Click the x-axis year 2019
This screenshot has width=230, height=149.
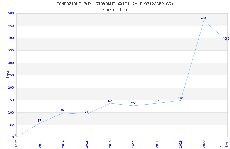(x=180, y=144)
